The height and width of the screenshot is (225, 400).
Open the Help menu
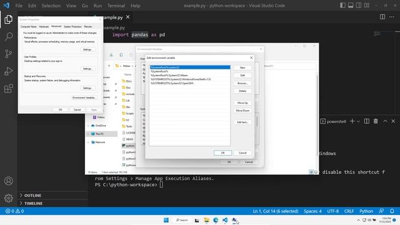click(135, 6)
